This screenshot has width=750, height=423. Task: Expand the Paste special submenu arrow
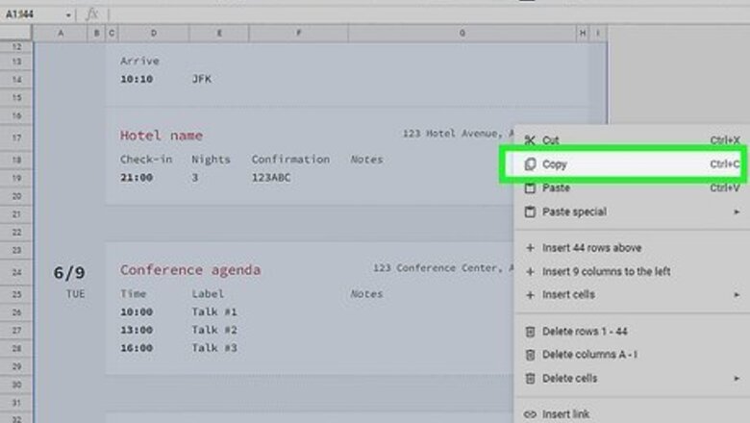pos(737,211)
